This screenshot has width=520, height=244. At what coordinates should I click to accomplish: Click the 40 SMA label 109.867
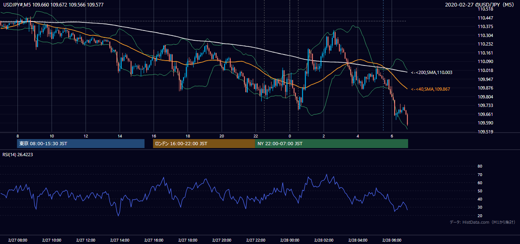[x=430, y=89]
